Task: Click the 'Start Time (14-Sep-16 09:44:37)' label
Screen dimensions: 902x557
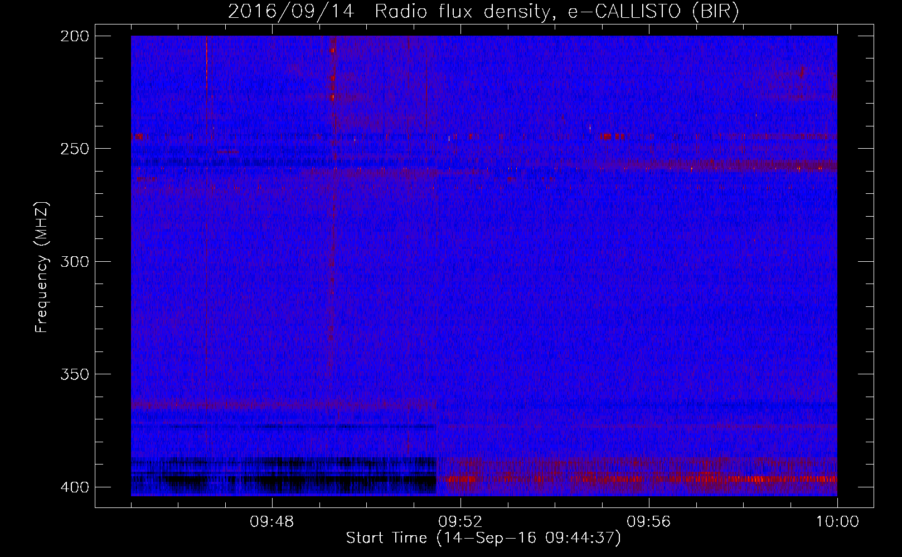Action: [x=483, y=538]
